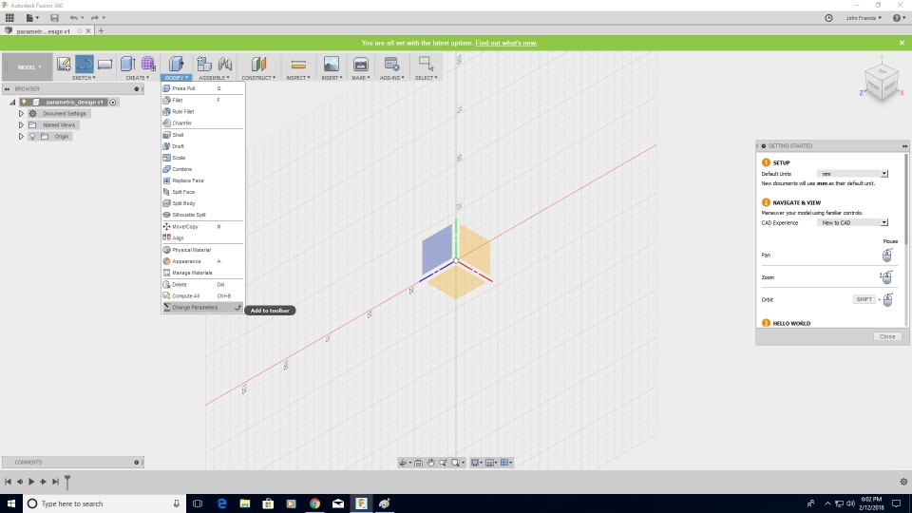Viewport: 912px width, 513px height.
Task: Choose Fillet from the Modify menu
Action: [x=202, y=100]
